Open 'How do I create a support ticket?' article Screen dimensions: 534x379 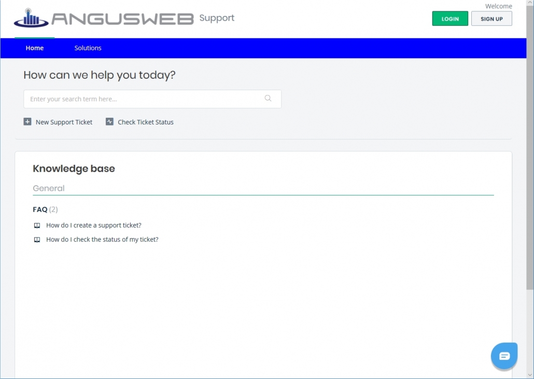tap(94, 226)
